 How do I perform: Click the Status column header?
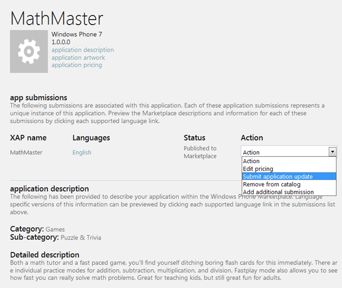coord(194,137)
